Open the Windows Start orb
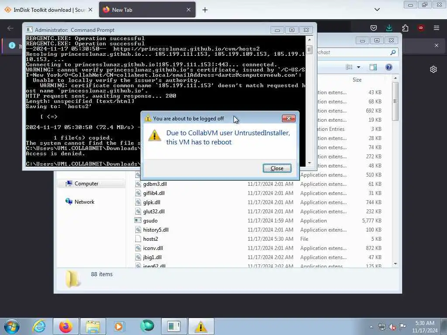The height and width of the screenshot is (335, 447). tap(12, 326)
